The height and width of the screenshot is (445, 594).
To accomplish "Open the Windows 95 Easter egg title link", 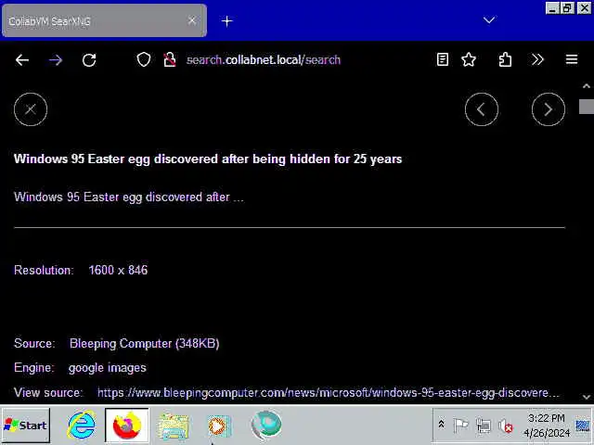I will click(208, 159).
